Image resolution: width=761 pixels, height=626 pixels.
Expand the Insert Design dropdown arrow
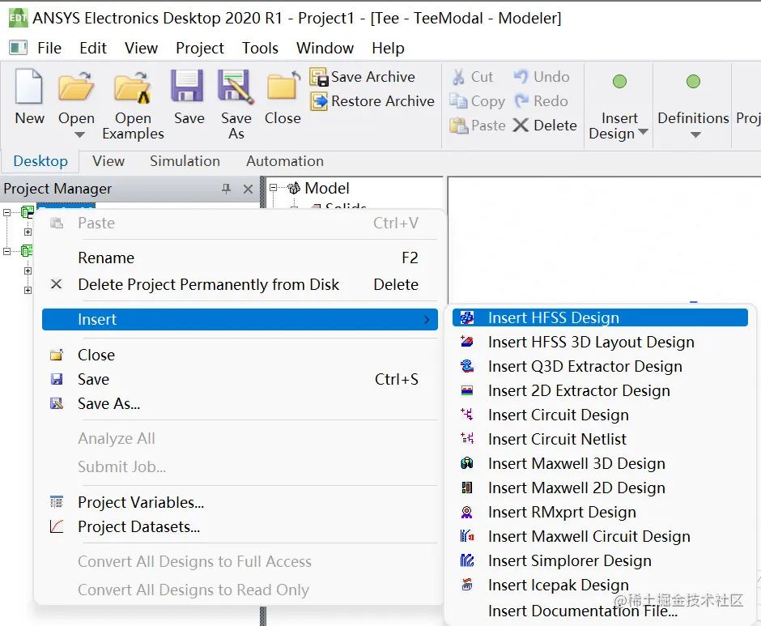643,132
